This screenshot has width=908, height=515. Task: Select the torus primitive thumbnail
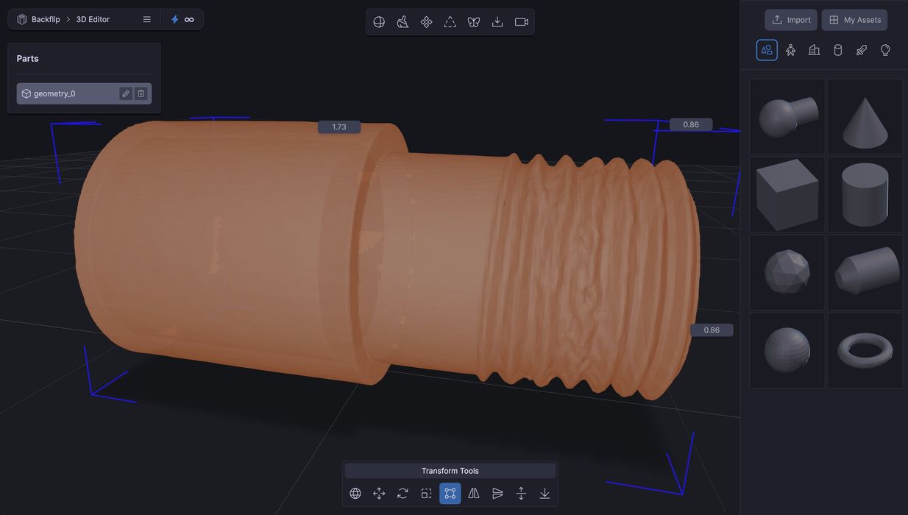[x=865, y=350]
